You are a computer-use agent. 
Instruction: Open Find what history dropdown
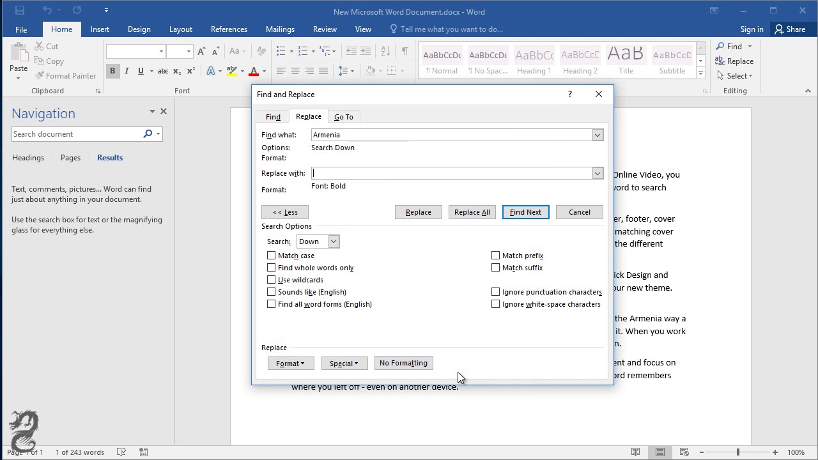(597, 135)
